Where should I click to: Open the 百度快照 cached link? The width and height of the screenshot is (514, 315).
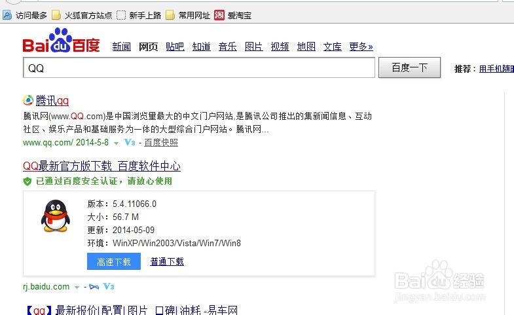point(161,143)
